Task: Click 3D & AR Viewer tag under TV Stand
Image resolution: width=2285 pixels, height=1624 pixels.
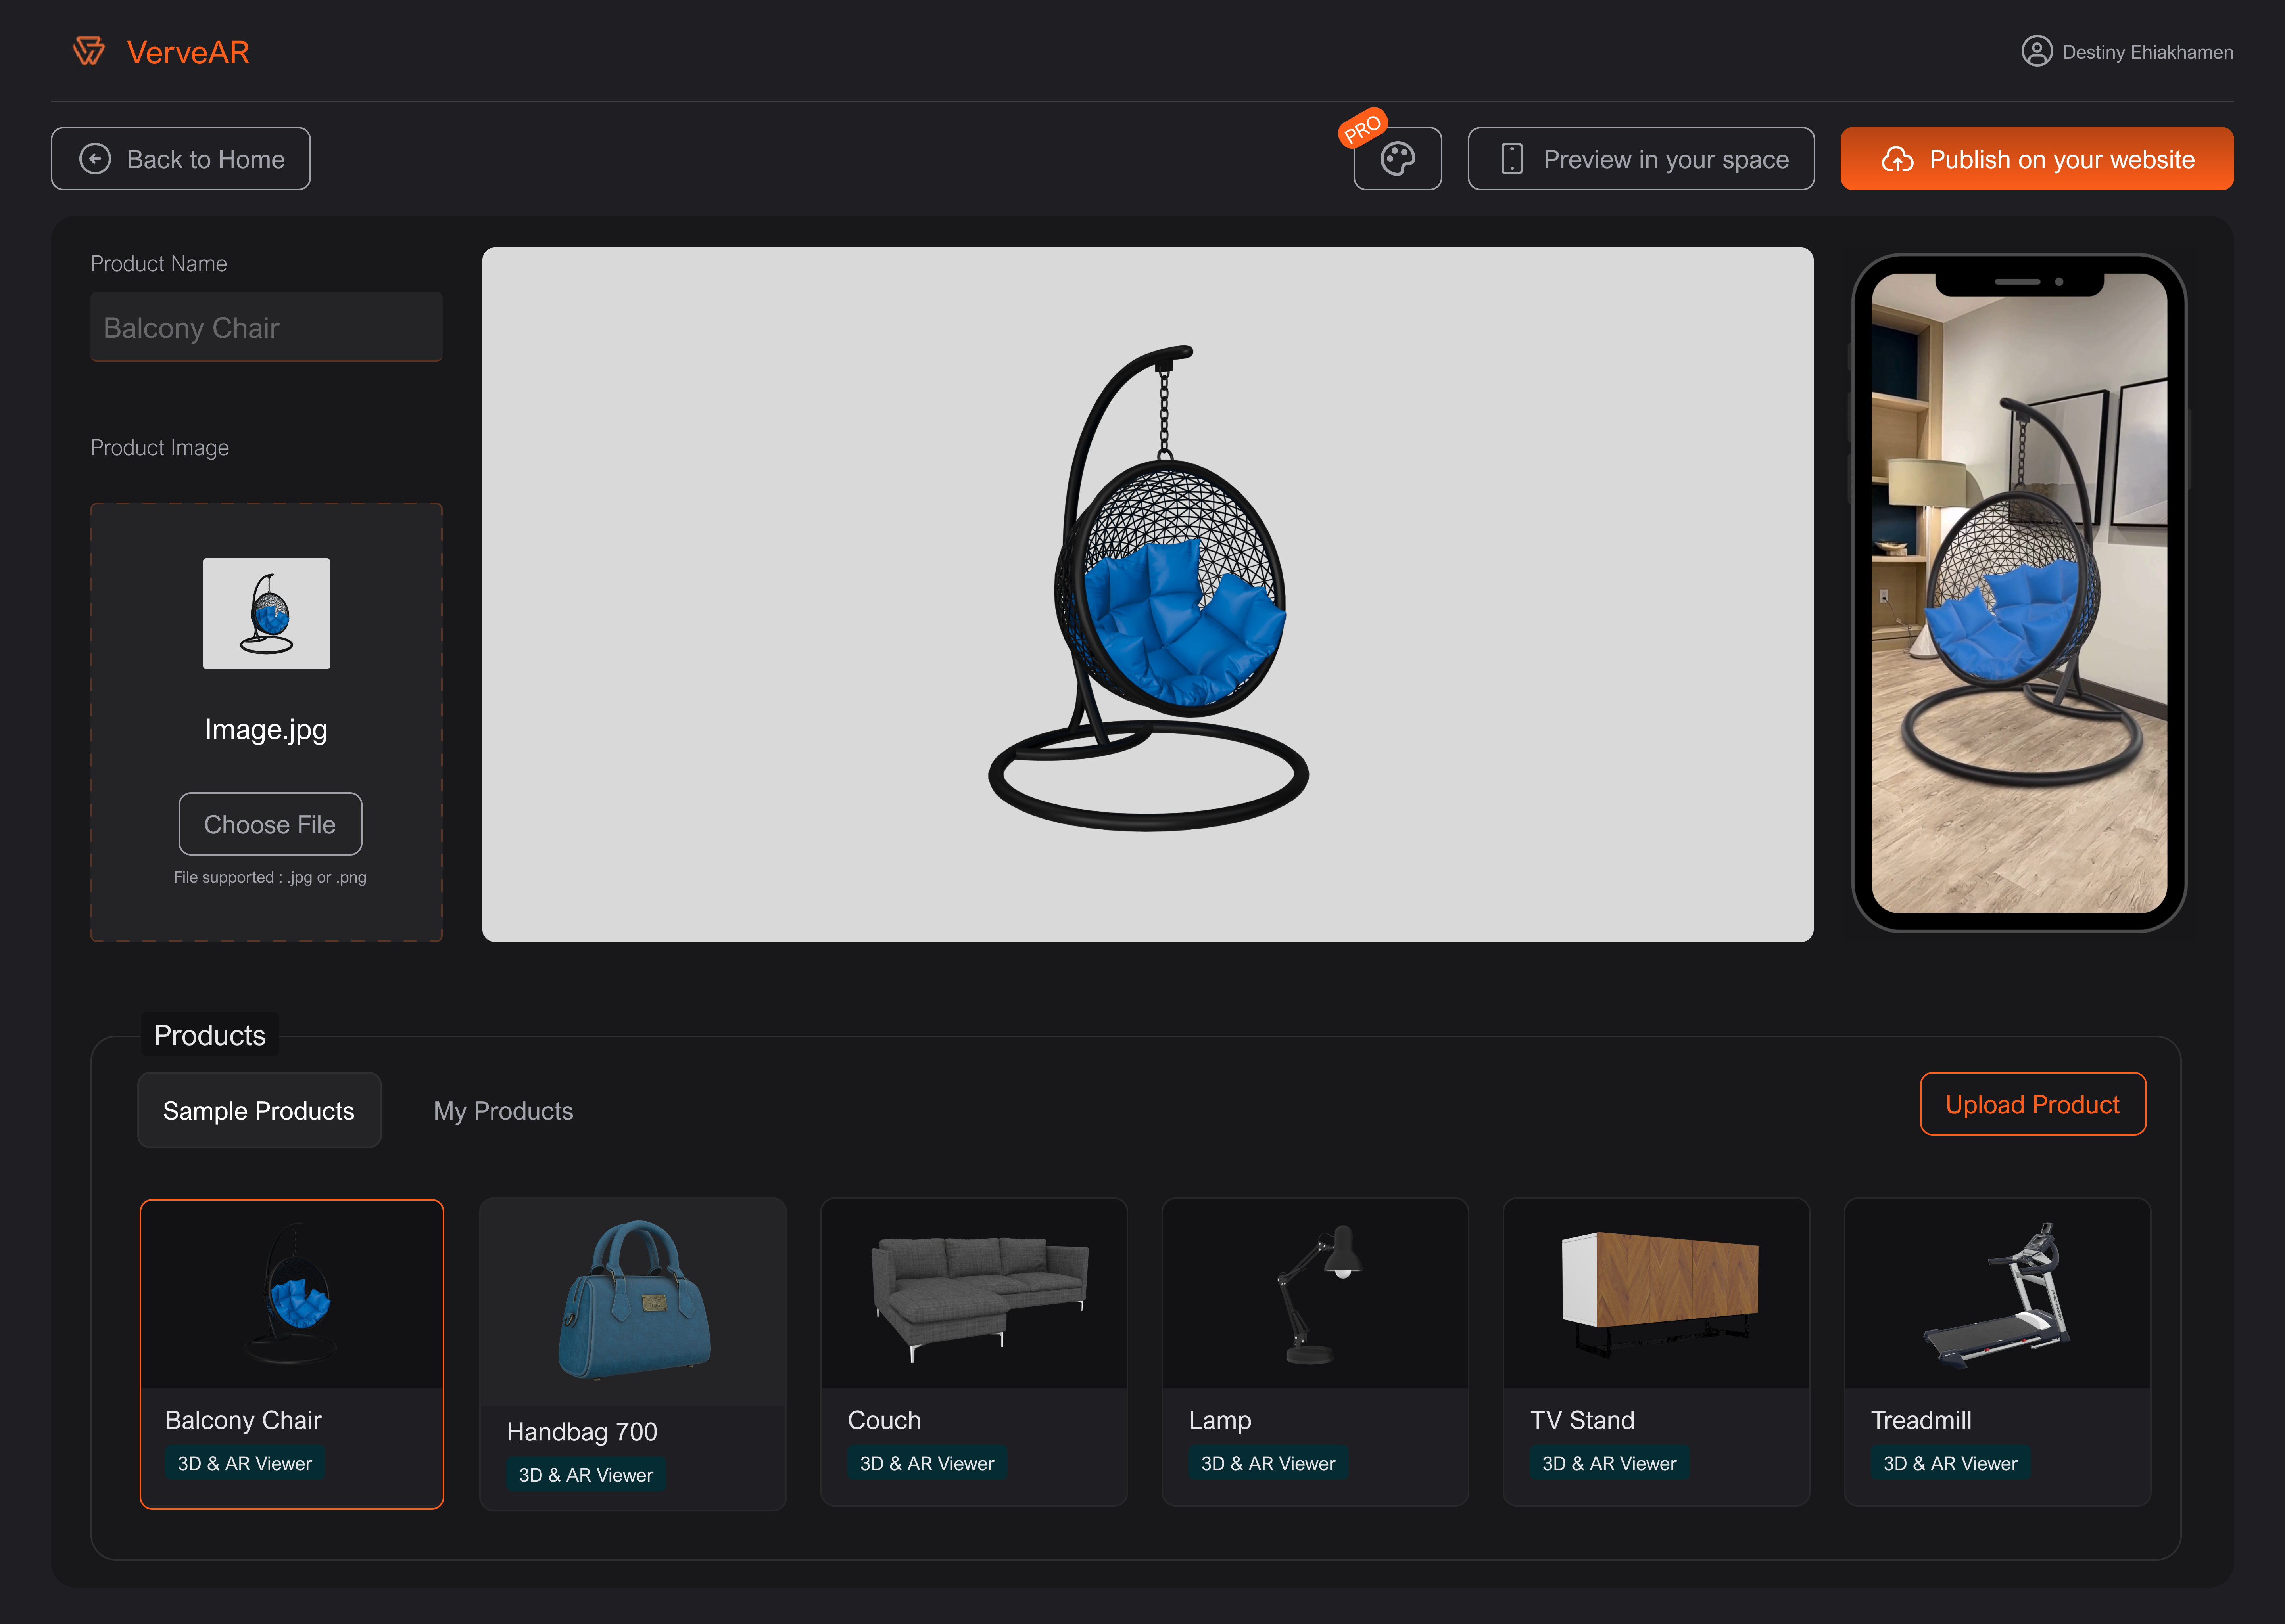Action: tap(1610, 1463)
